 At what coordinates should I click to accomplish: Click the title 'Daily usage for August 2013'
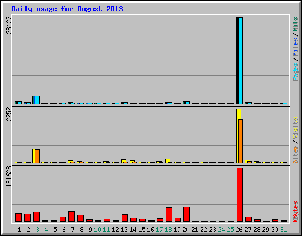click(67, 9)
